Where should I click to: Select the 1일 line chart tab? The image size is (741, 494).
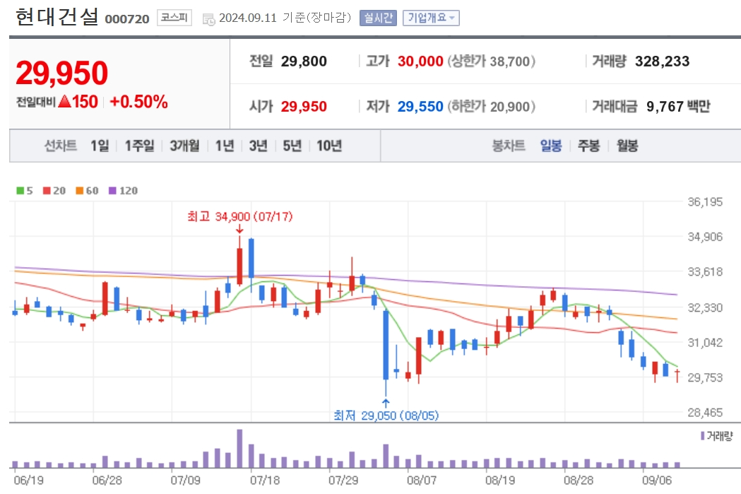(x=100, y=146)
